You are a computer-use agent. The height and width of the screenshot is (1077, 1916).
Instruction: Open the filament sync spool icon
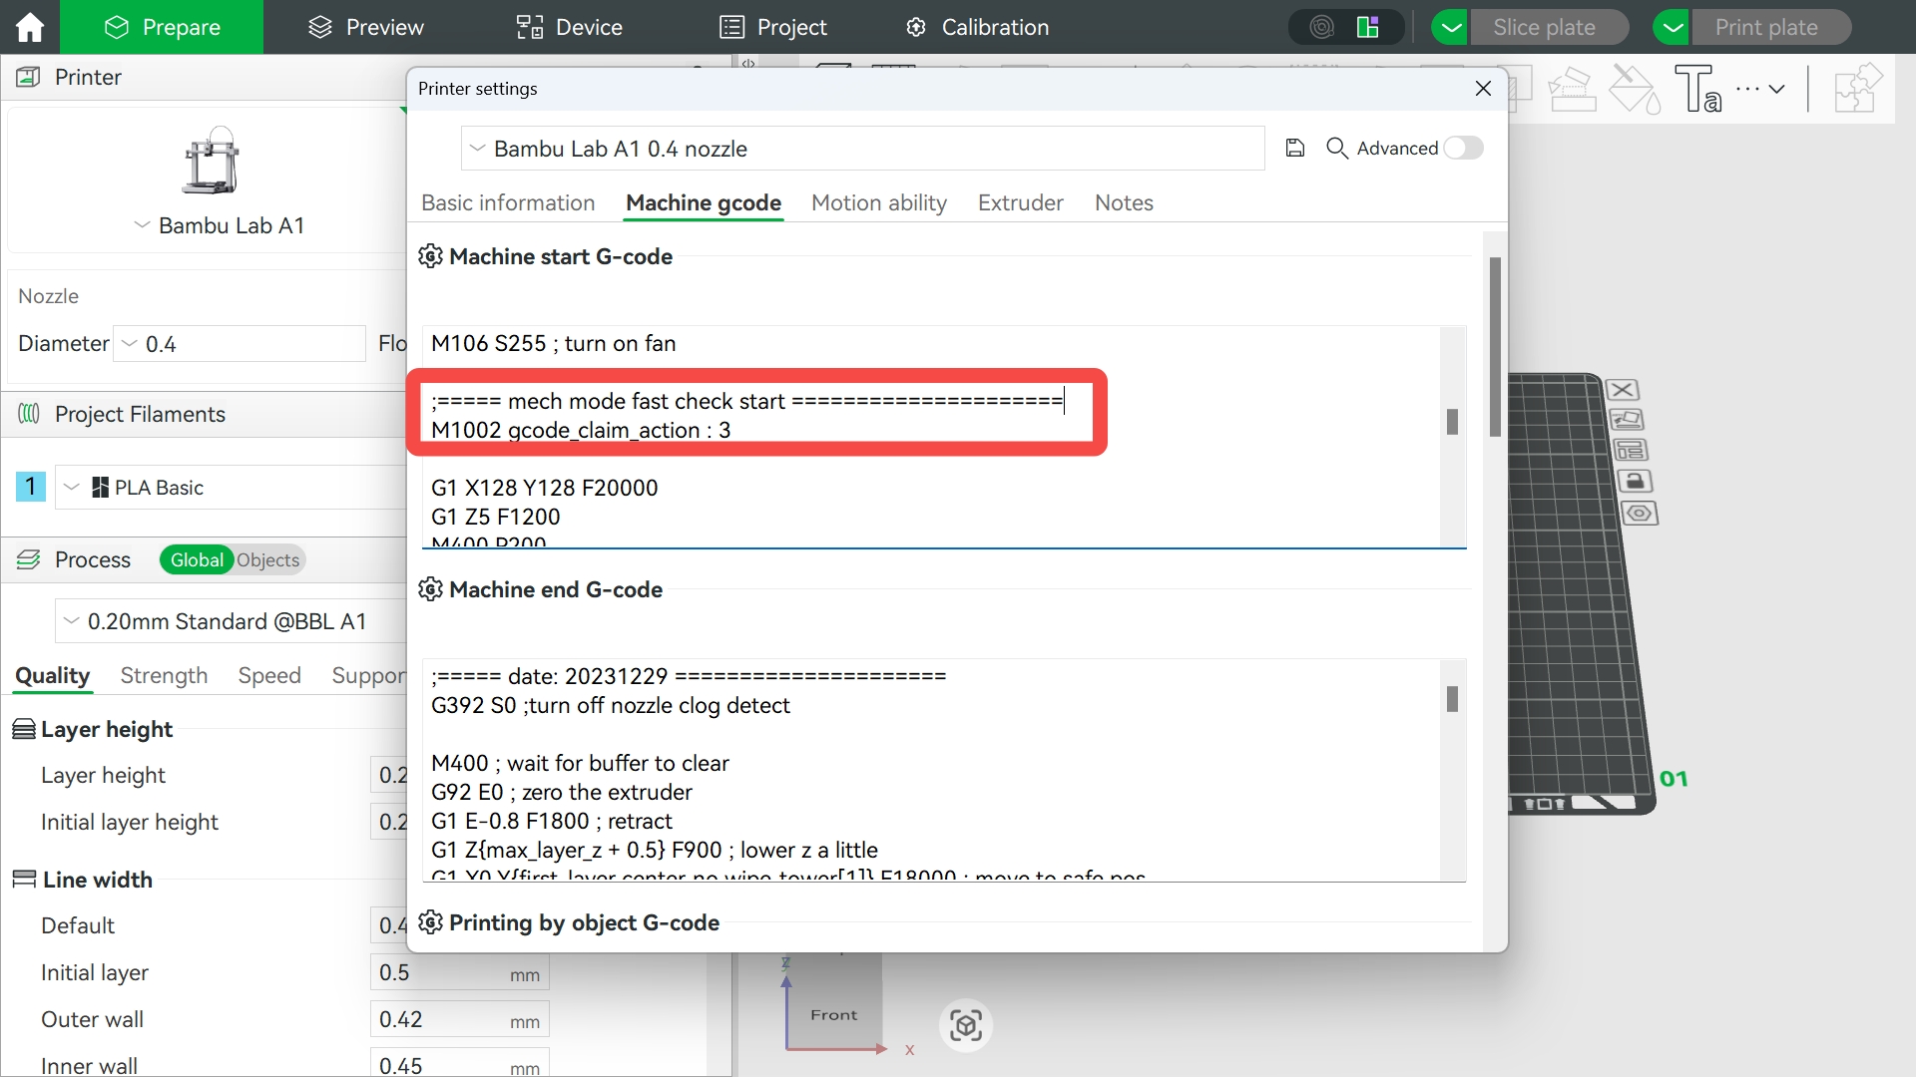click(x=1322, y=27)
